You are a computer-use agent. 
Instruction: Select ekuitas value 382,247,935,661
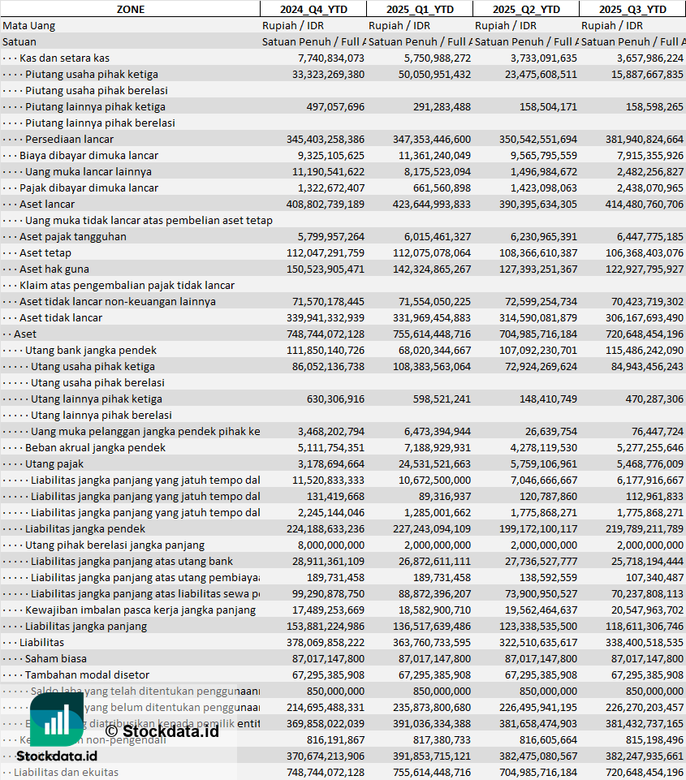[x=645, y=756]
